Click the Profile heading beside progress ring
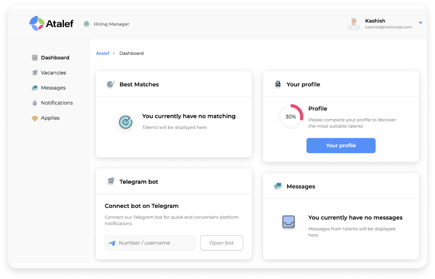The height and width of the screenshot is (279, 435). pyautogui.click(x=318, y=109)
